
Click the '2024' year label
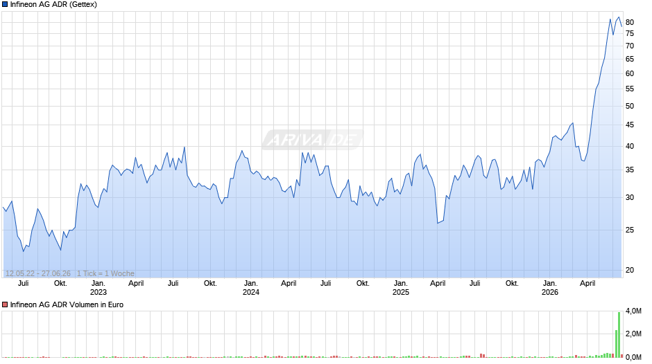(x=250, y=292)
